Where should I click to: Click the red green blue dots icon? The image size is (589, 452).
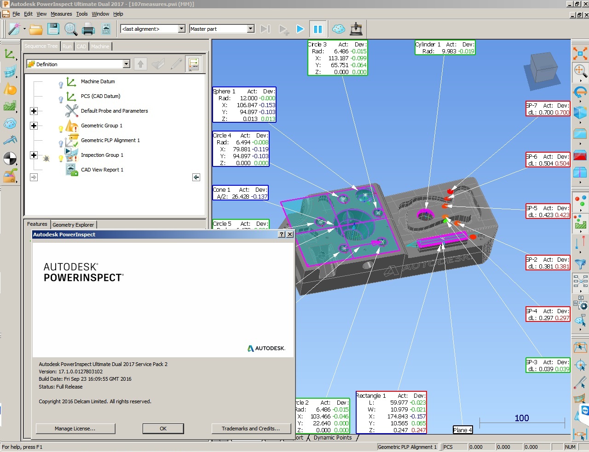580,201
